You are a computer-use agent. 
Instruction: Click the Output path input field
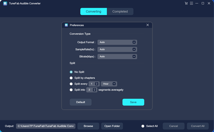(x=46, y=126)
